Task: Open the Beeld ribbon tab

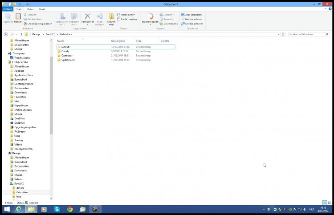Action: pos(42,9)
